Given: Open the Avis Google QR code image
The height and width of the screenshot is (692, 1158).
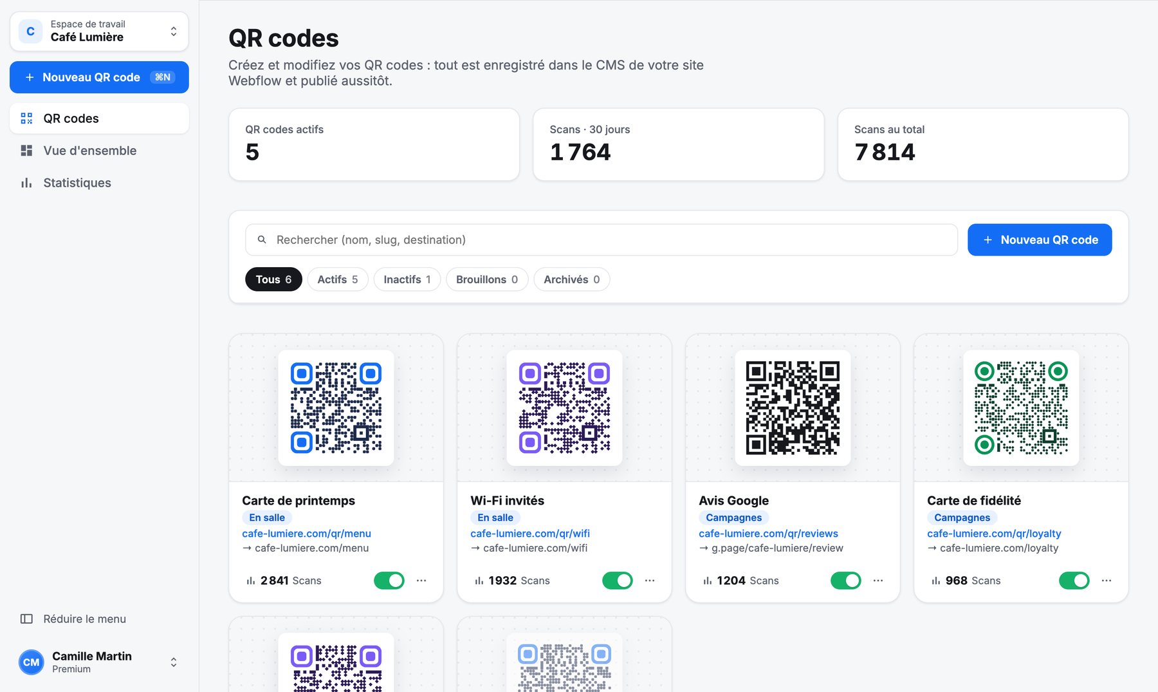Looking at the screenshot, I should 793,407.
